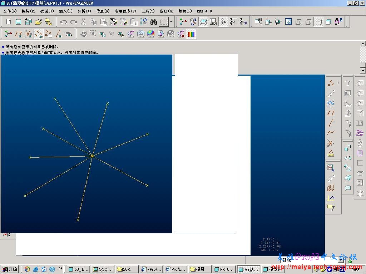Open the Applications menu
This screenshot has height=274, width=366.
[125, 11]
